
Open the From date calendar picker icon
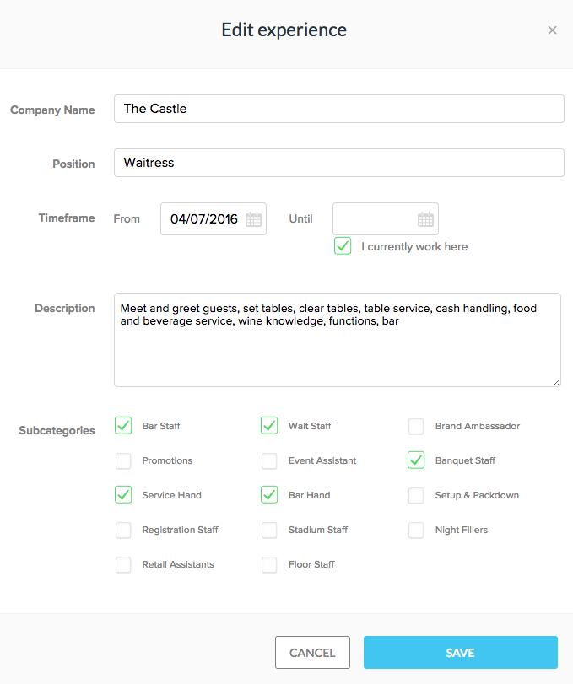pyautogui.click(x=253, y=219)
